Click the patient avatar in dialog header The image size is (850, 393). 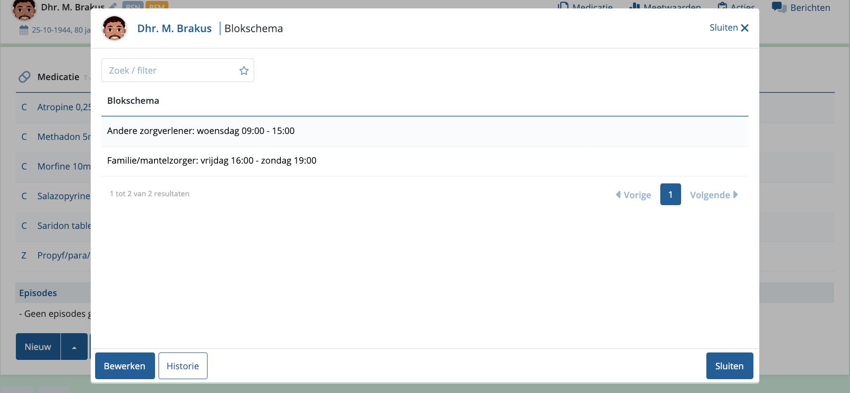(x=114, y=28)
